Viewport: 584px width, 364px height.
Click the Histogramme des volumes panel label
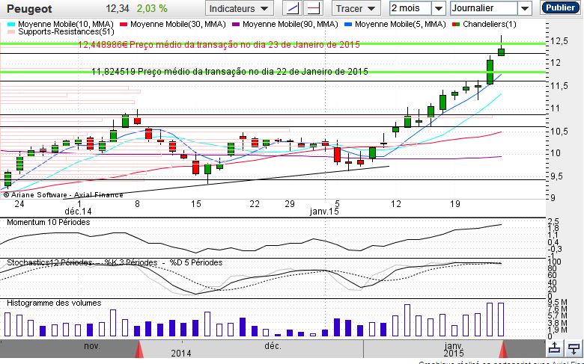point(54,303)
